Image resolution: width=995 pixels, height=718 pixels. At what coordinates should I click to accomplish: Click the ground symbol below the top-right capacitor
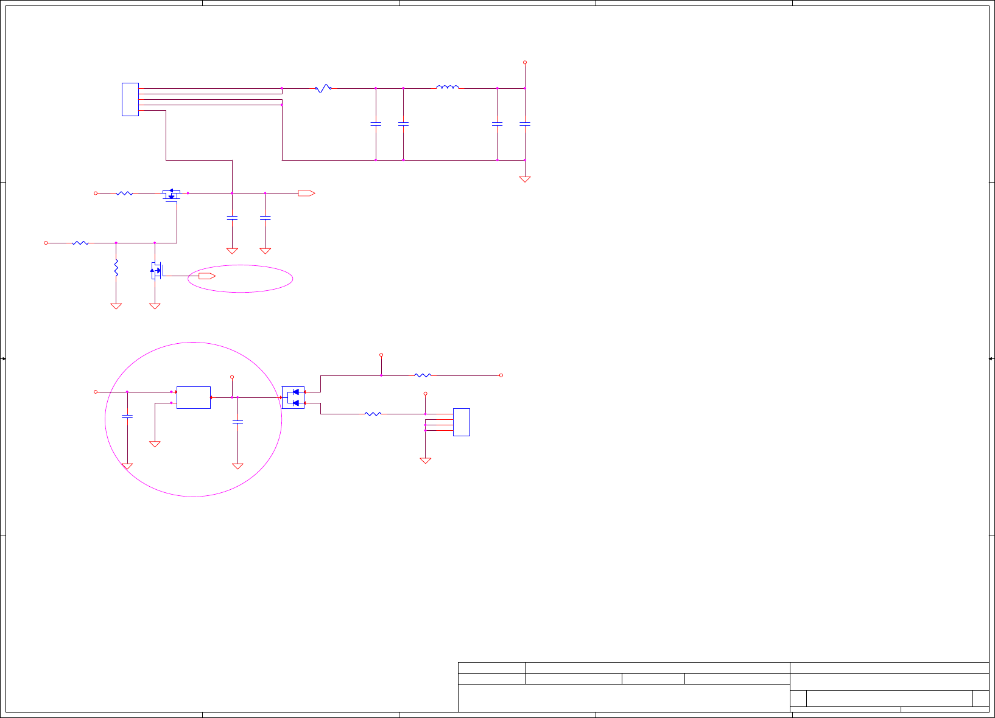525,179
